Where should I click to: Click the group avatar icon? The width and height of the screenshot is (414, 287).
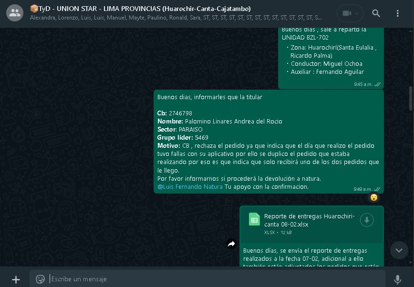coord(15,13)
